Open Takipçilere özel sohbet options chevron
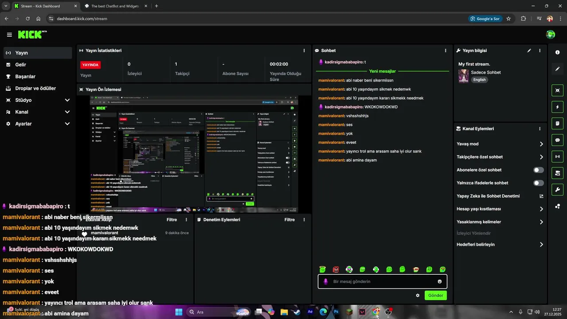The width and height of the screenshot is (567, 319). click(541, 157)
